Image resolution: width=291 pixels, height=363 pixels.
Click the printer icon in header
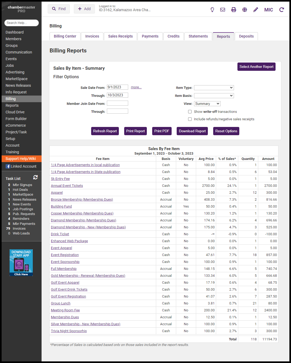click(x=233, y=10)
